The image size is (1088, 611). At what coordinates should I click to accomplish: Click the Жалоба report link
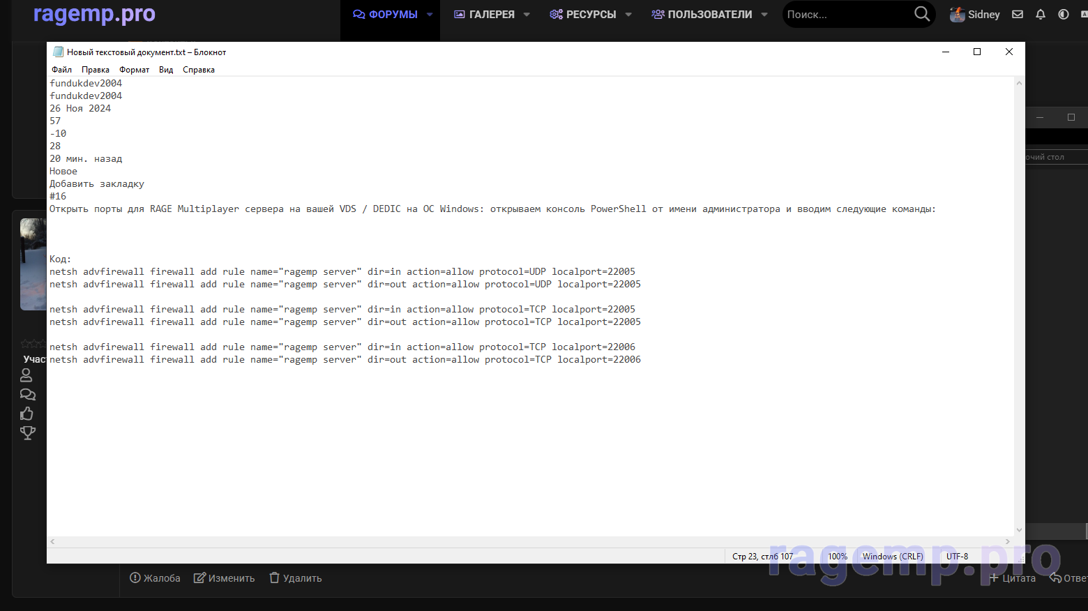pos(155,578)
